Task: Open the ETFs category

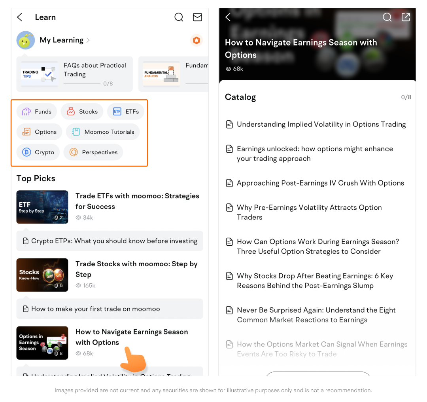Action: coord(126,112)
